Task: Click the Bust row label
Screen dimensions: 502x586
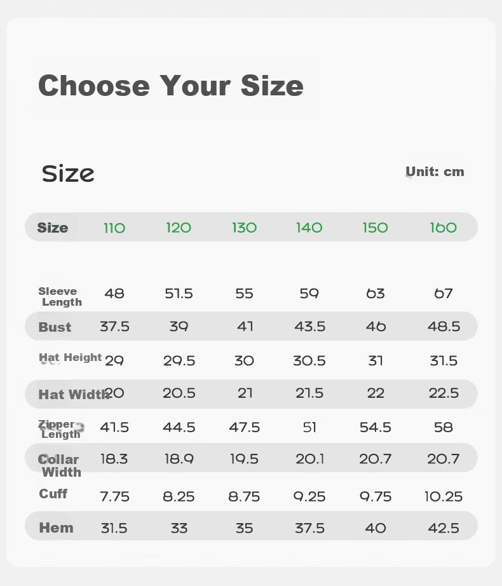Action: (55, 327)
